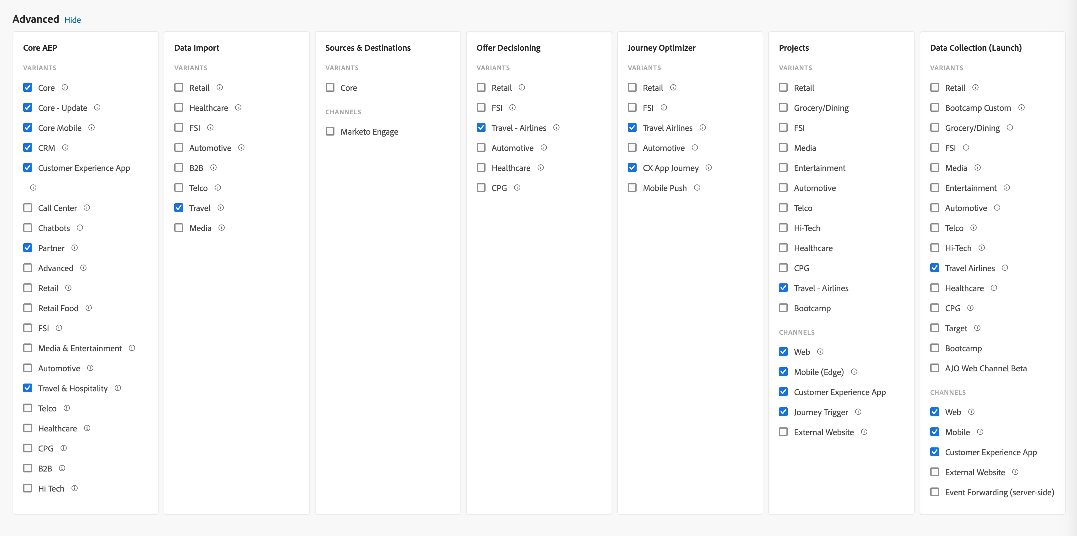
Task: Click info icon beside Mobile Push
Action: tap(697, 188)
